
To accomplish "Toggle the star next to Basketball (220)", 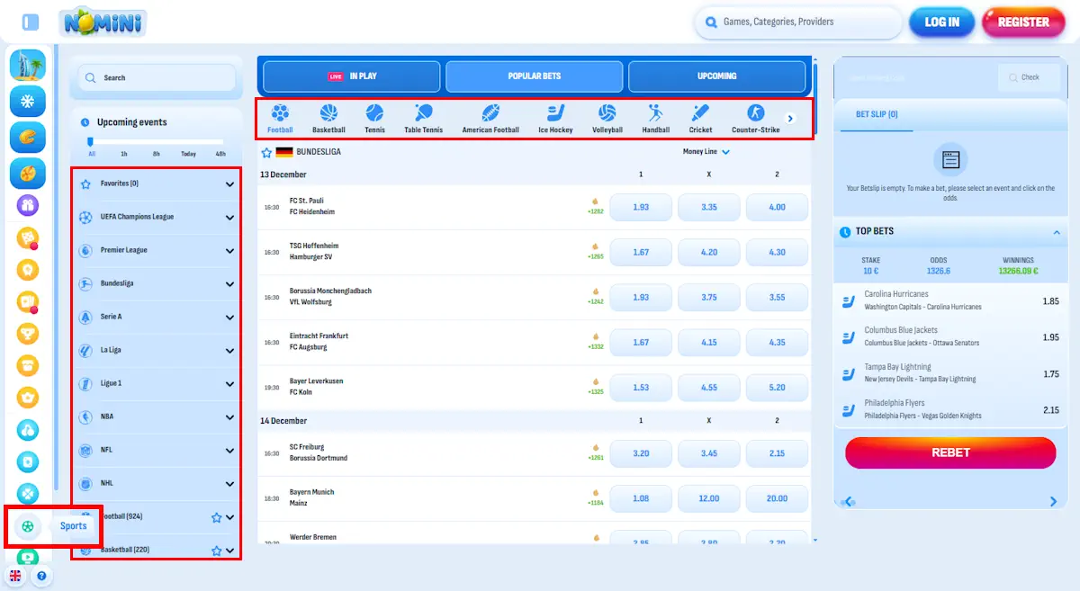I will (x=216, y=549).
